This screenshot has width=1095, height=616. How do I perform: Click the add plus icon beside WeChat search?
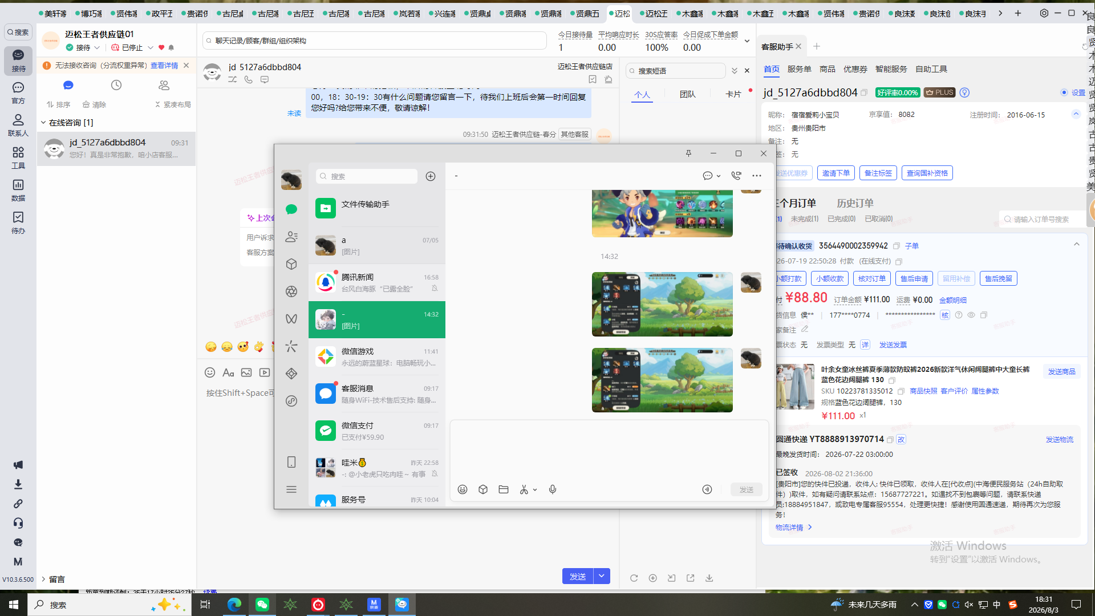tap(431, 176)
